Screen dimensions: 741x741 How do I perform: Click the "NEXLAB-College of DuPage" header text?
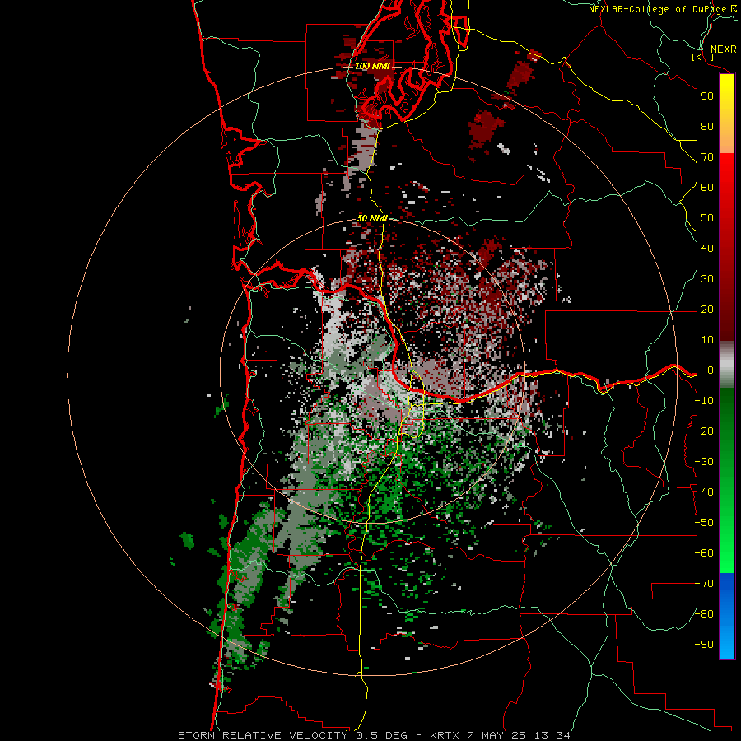pyautogui.click(x=657, y=9)
